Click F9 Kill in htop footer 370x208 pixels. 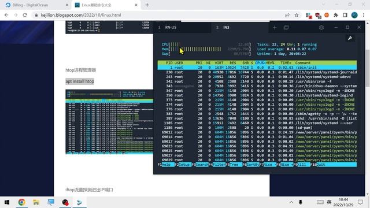click(x=302, y=165)
